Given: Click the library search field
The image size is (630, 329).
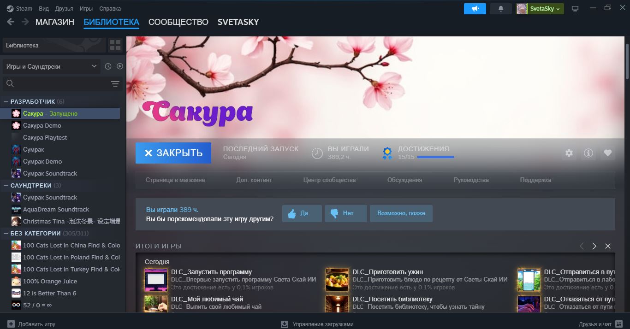Looking at the screenshot, I should (x=55, y=83).
